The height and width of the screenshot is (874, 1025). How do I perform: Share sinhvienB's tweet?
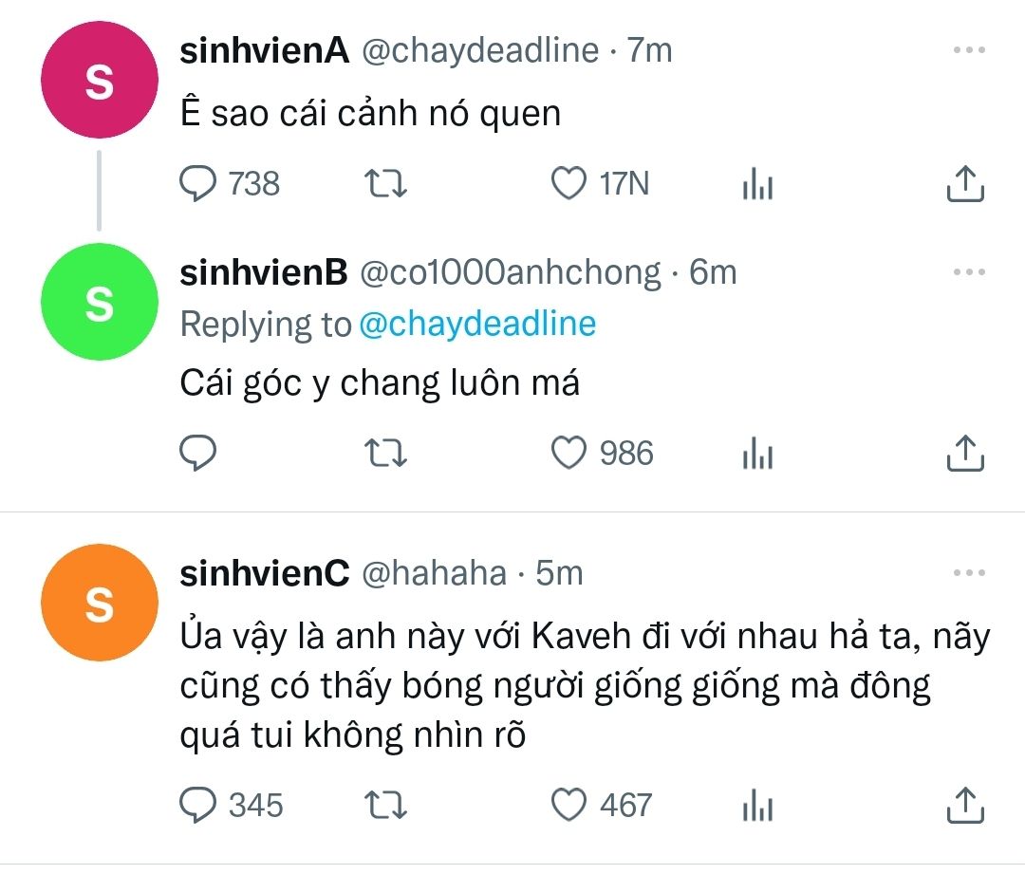point(966,454)
